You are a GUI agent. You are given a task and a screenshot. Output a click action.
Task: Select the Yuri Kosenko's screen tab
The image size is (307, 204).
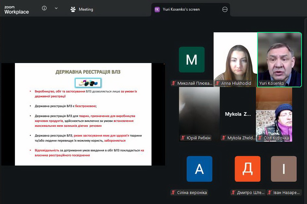[181, 9]
